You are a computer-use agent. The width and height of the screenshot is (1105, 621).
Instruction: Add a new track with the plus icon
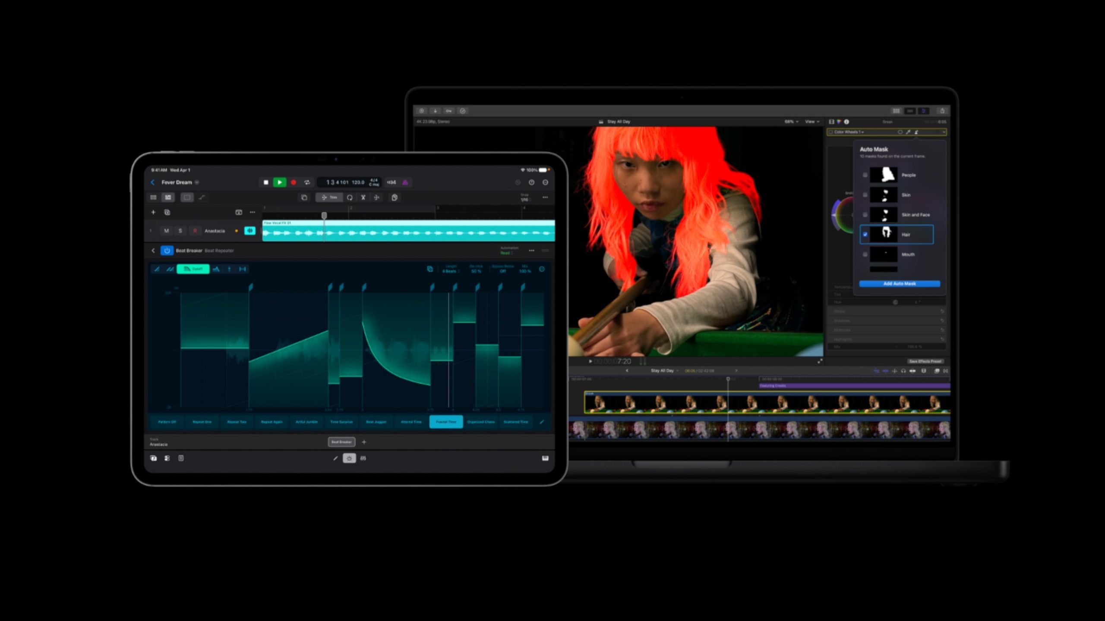(x=153, y=212)
